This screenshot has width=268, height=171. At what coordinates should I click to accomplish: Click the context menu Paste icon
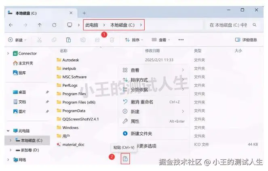[125, 159]
